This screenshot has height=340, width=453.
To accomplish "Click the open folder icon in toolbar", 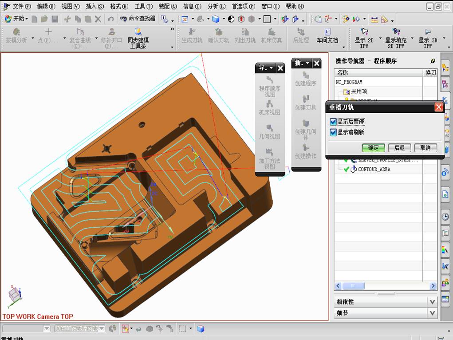I will 44,19.
